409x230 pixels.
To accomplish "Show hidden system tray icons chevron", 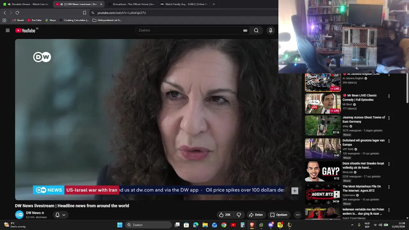I will (x=352, y=225).
